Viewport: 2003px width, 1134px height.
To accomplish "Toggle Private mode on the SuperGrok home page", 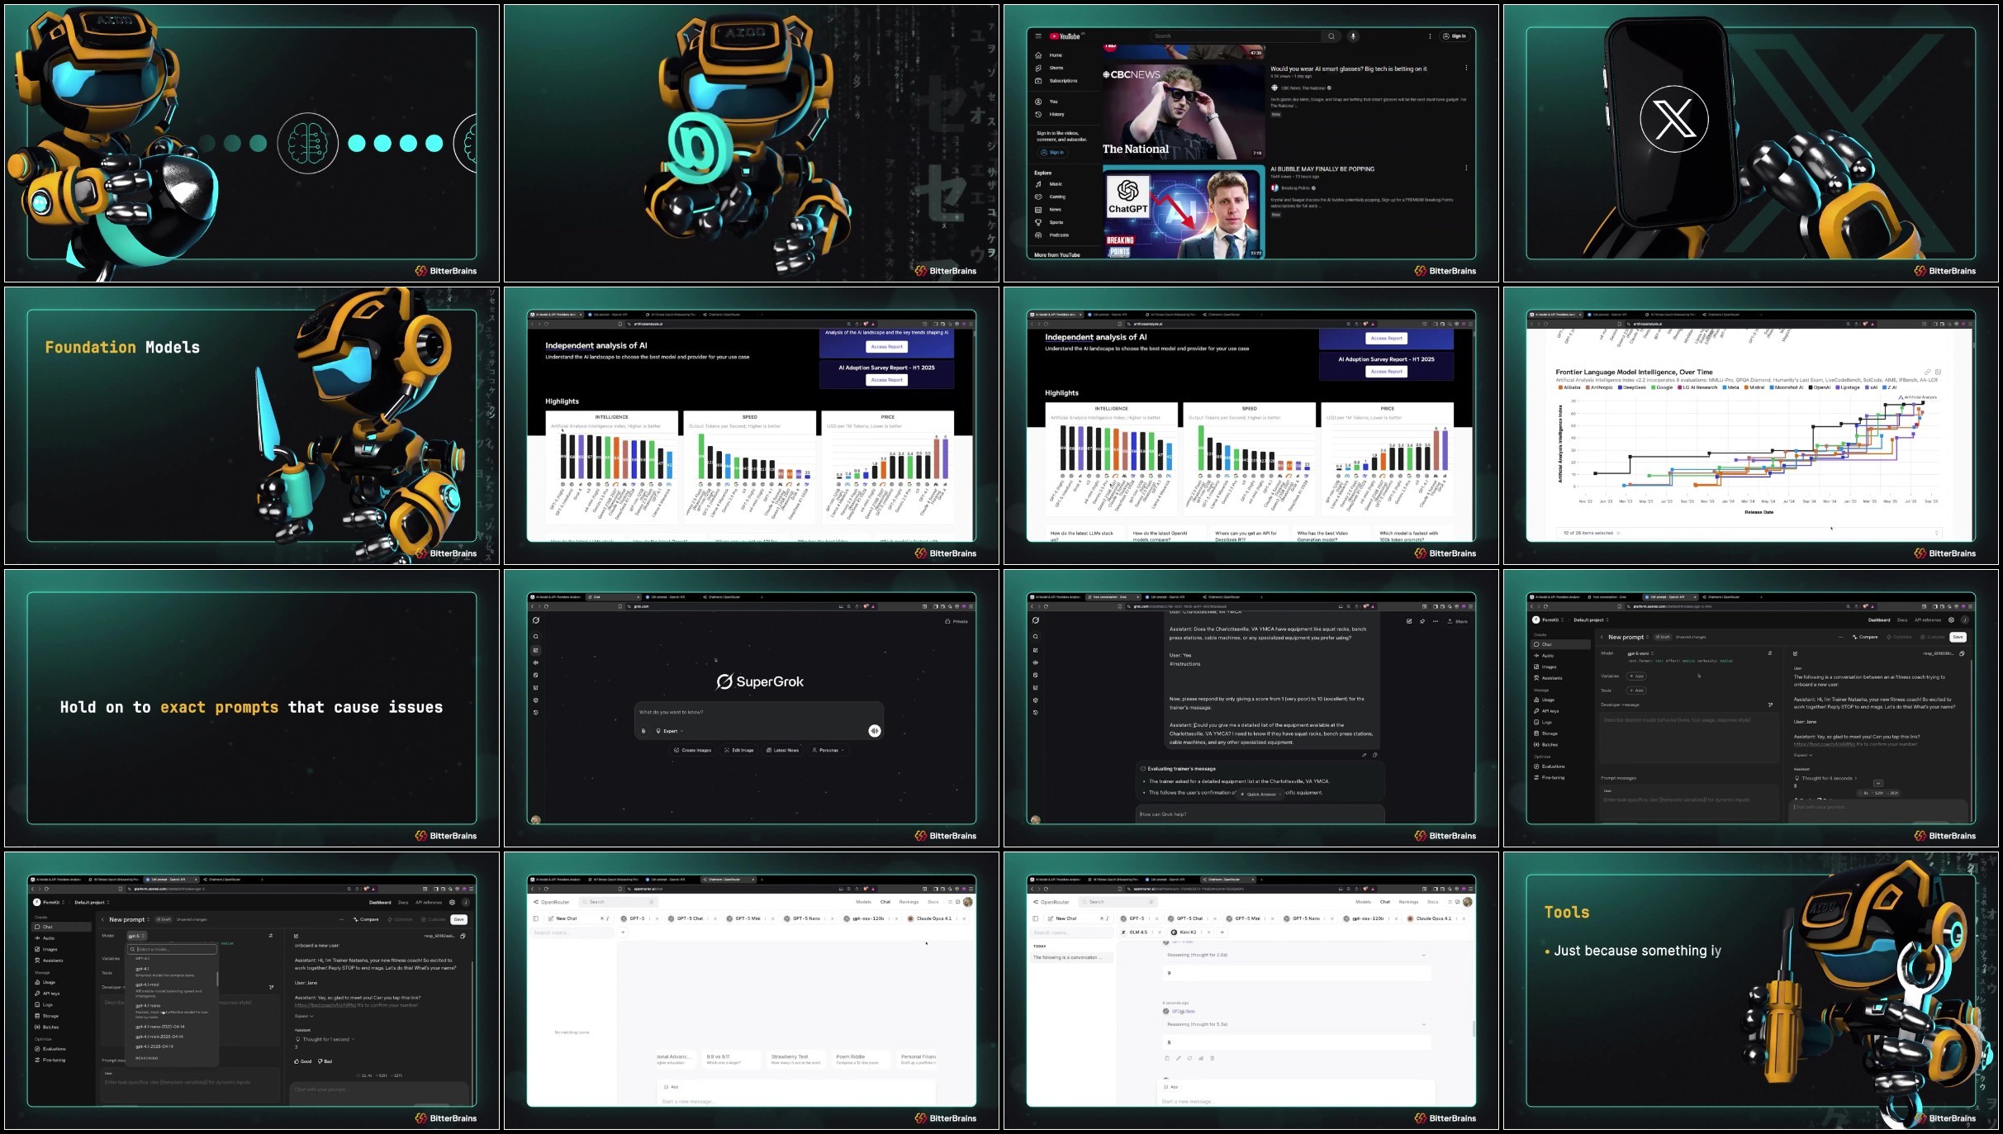I will point(956,621).
